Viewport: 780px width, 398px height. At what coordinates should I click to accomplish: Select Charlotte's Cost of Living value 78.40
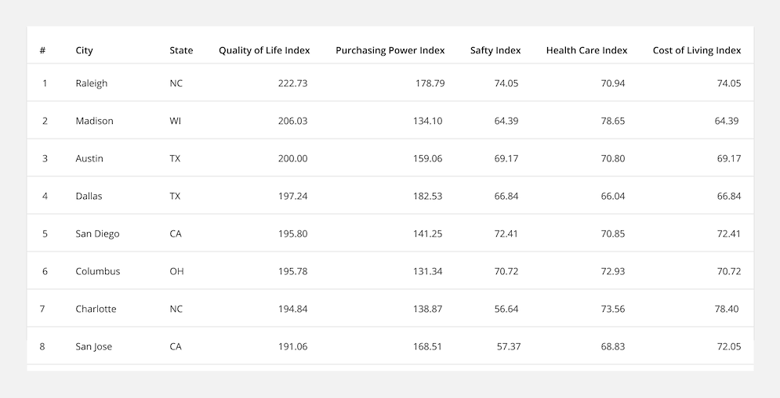(727, 309)
